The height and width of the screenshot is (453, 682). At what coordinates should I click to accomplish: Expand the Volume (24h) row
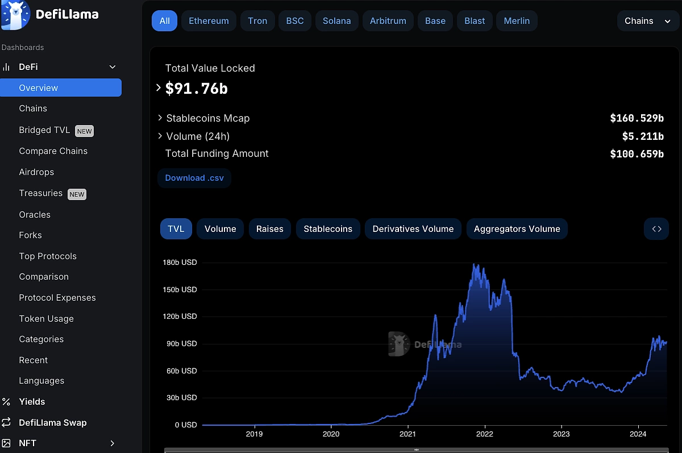click(x=160, y=136)
